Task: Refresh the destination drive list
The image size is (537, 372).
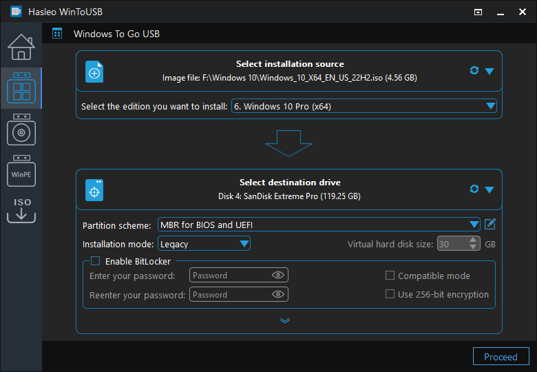Action: 474,189
